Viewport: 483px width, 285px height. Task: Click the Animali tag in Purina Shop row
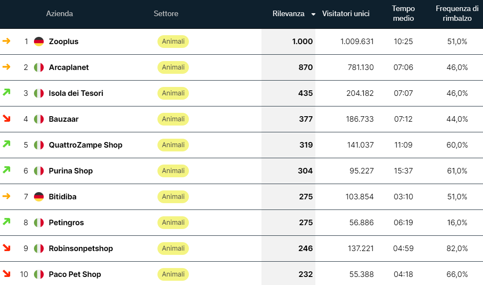coord(173,171)
